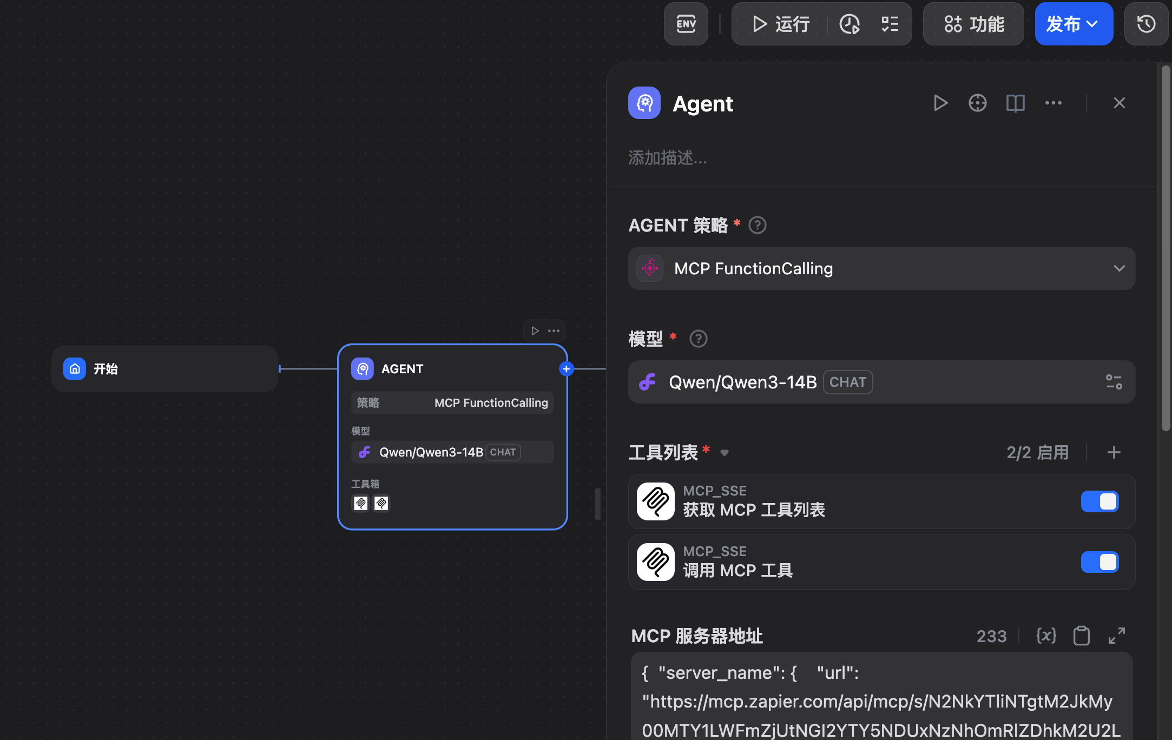Open the checklist icon in top toolbar
This screenshot has width=1172, height=740.
890,24
